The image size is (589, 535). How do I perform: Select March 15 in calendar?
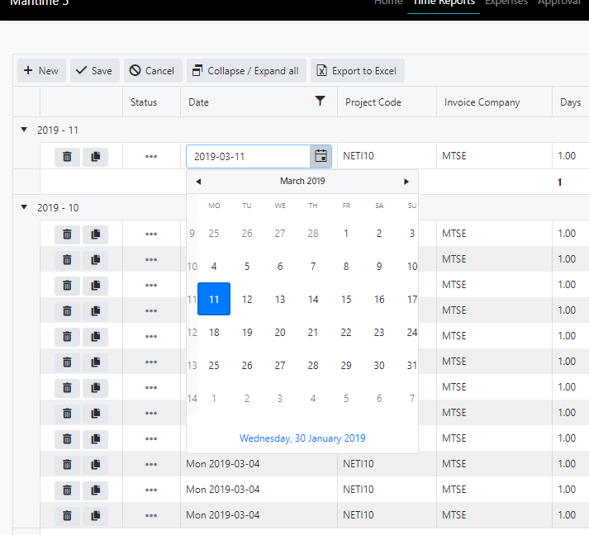(346, 299)
